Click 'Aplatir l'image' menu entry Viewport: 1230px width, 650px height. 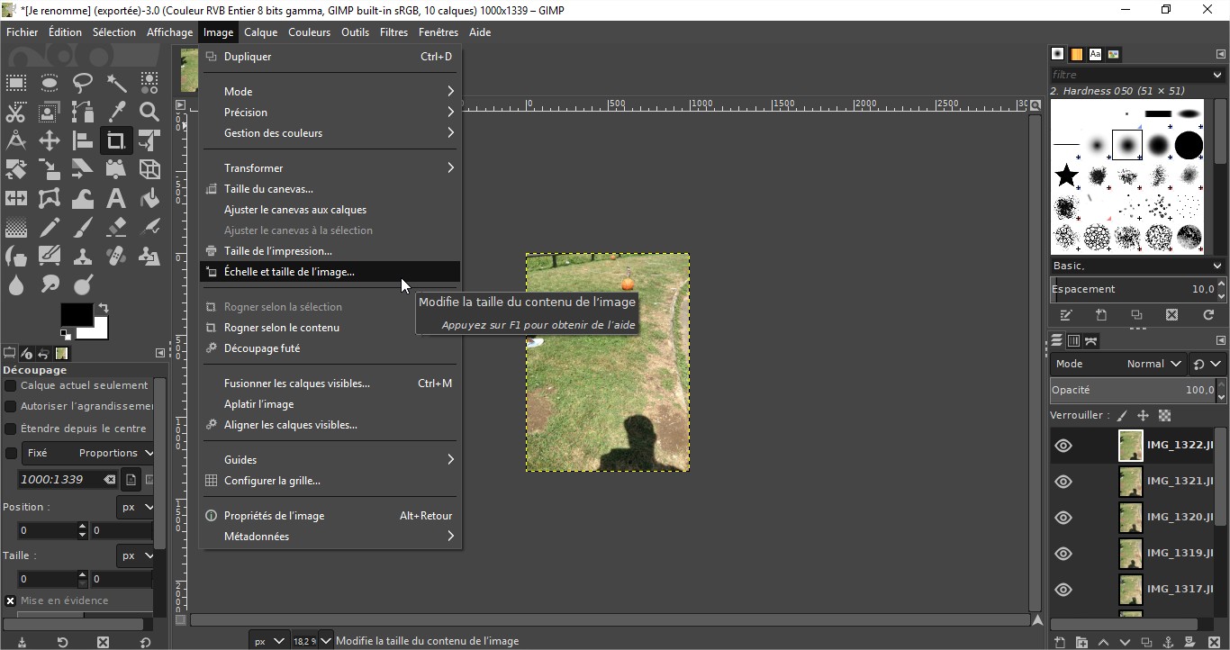click(x=259, y=404)
